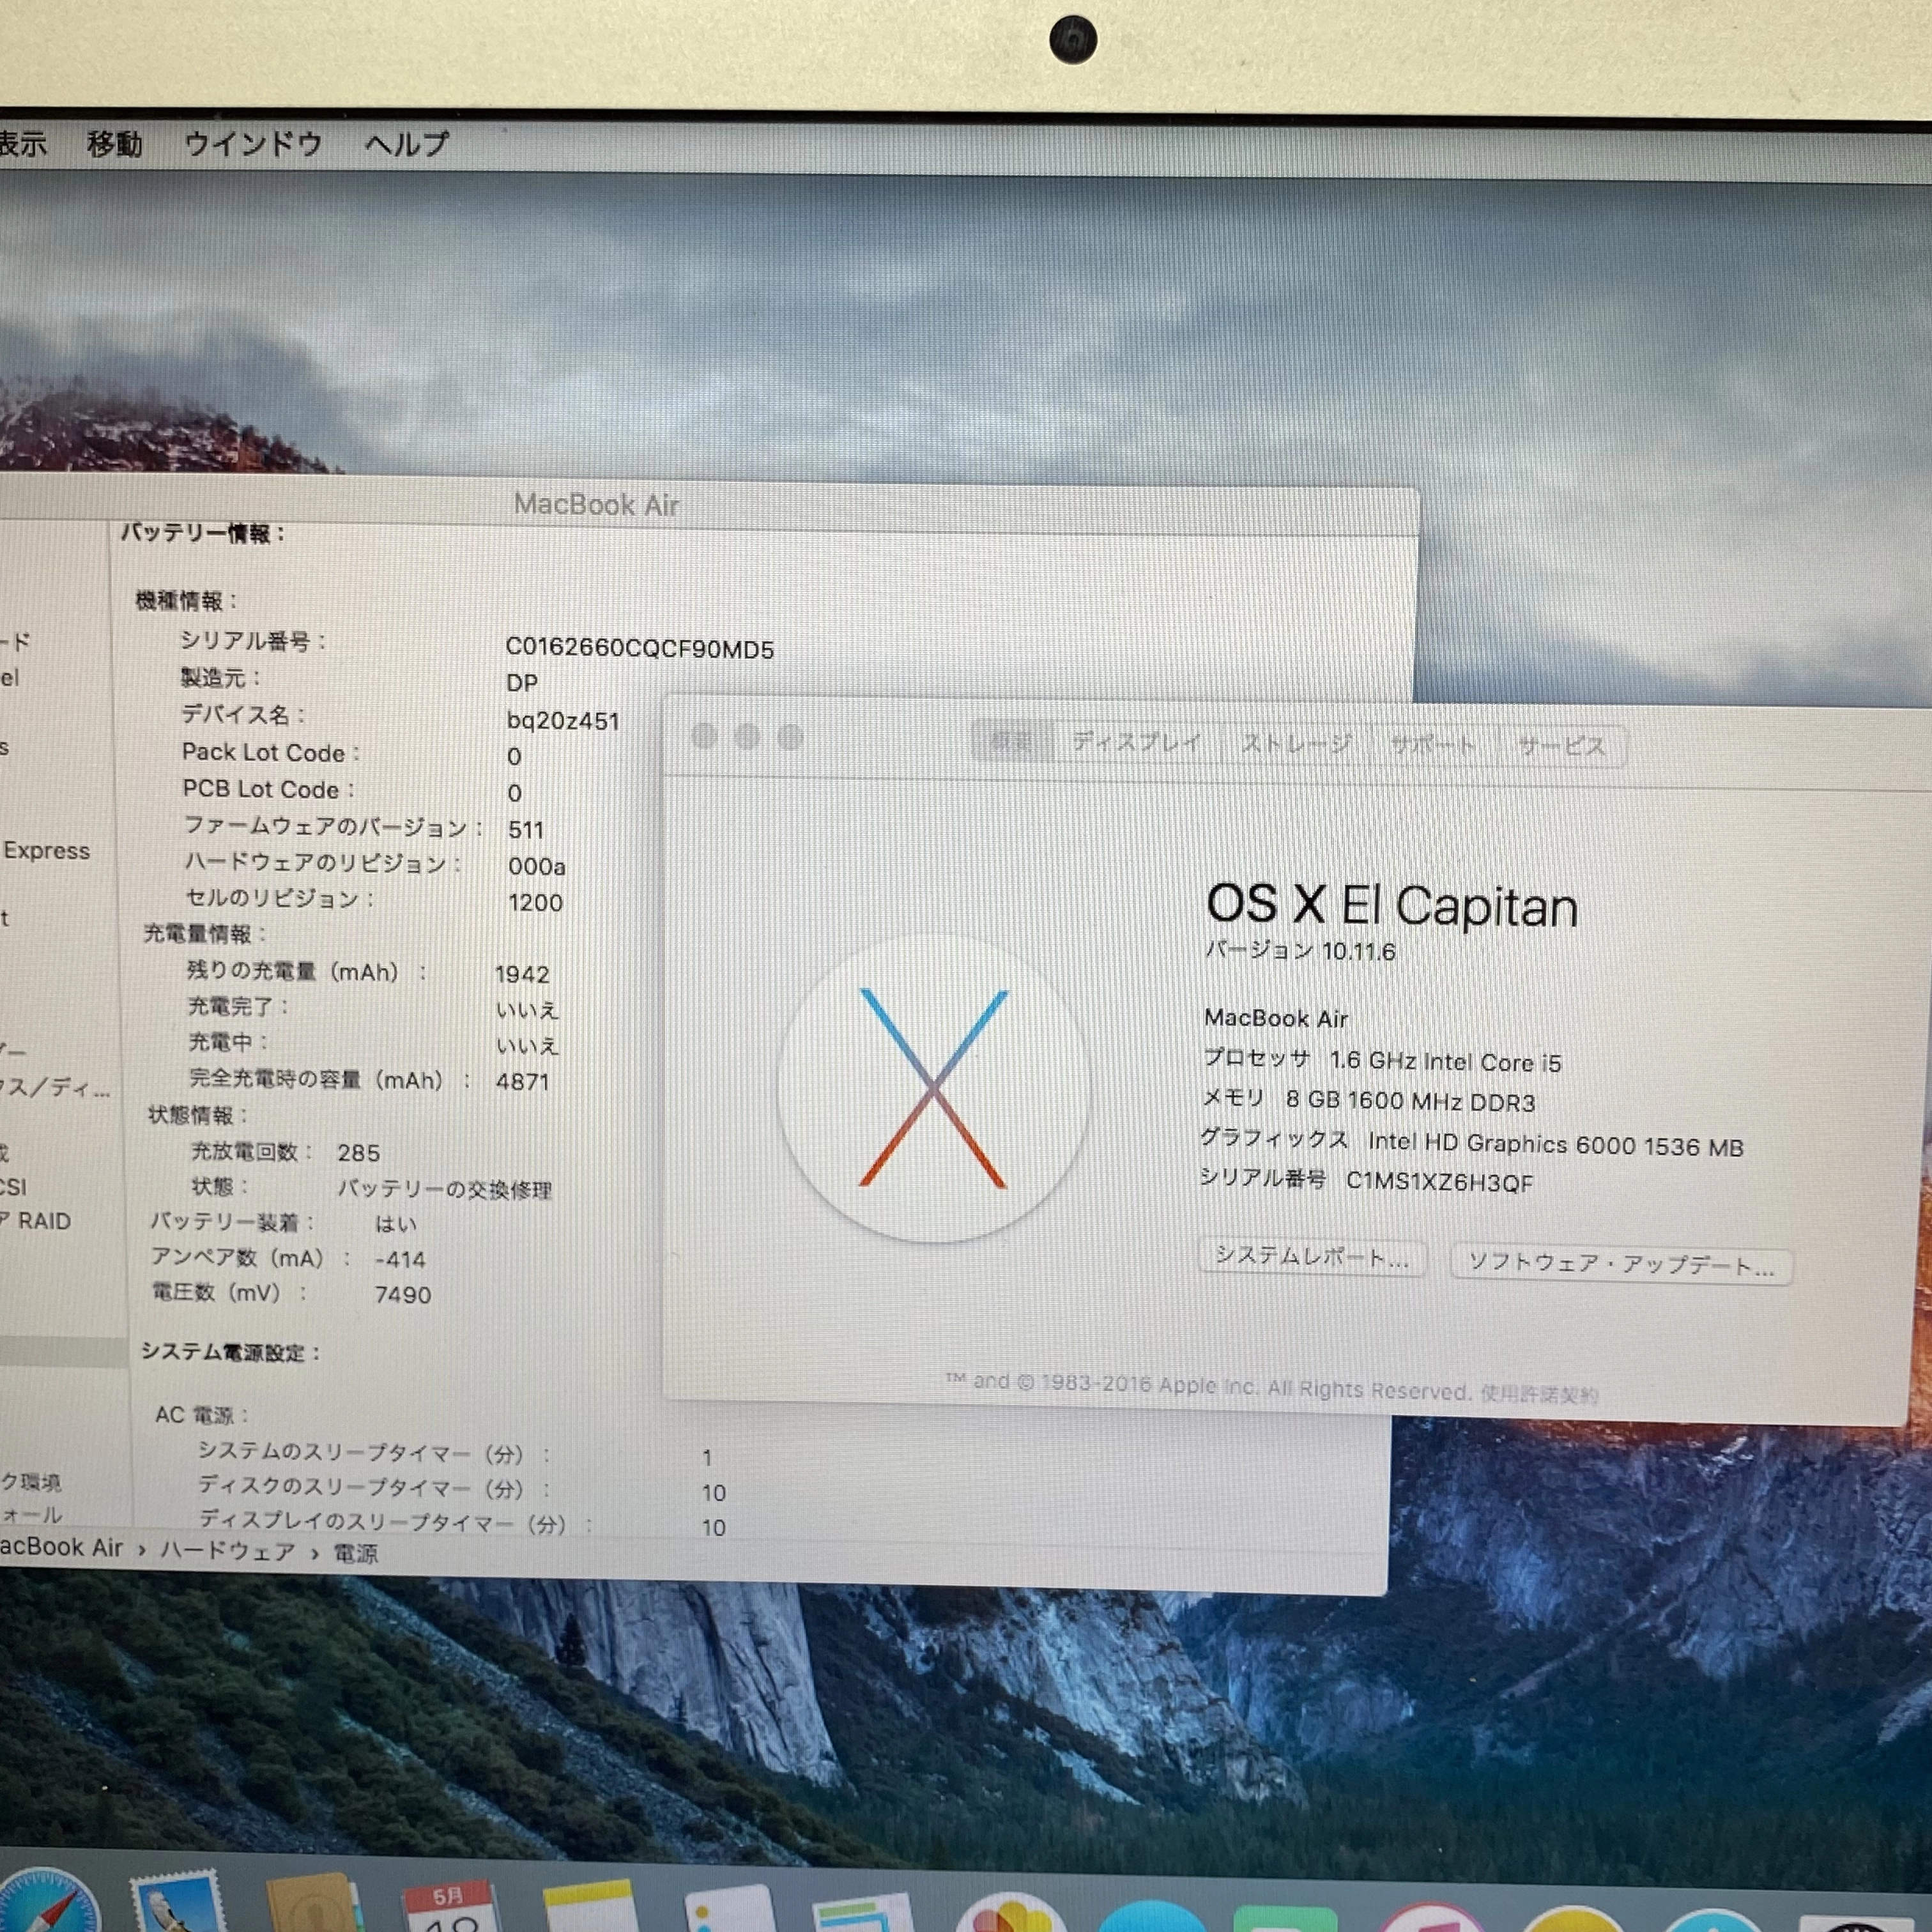This screenshot has height=1932, width=1932.
Task: Click memory text 8 GB 1600 MHz DDR3
Action: coord(1410,1101)
